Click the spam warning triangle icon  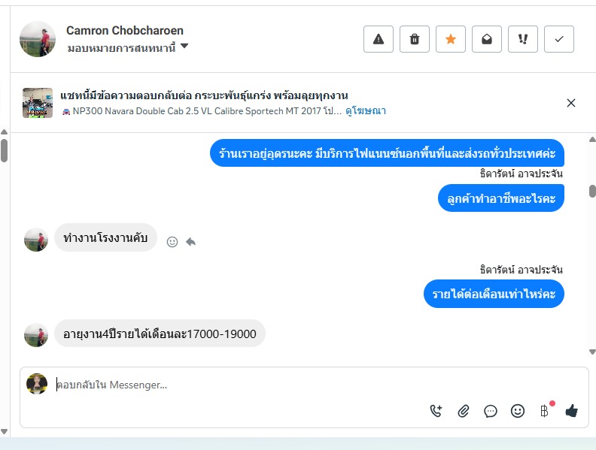[x=379, y=39]
